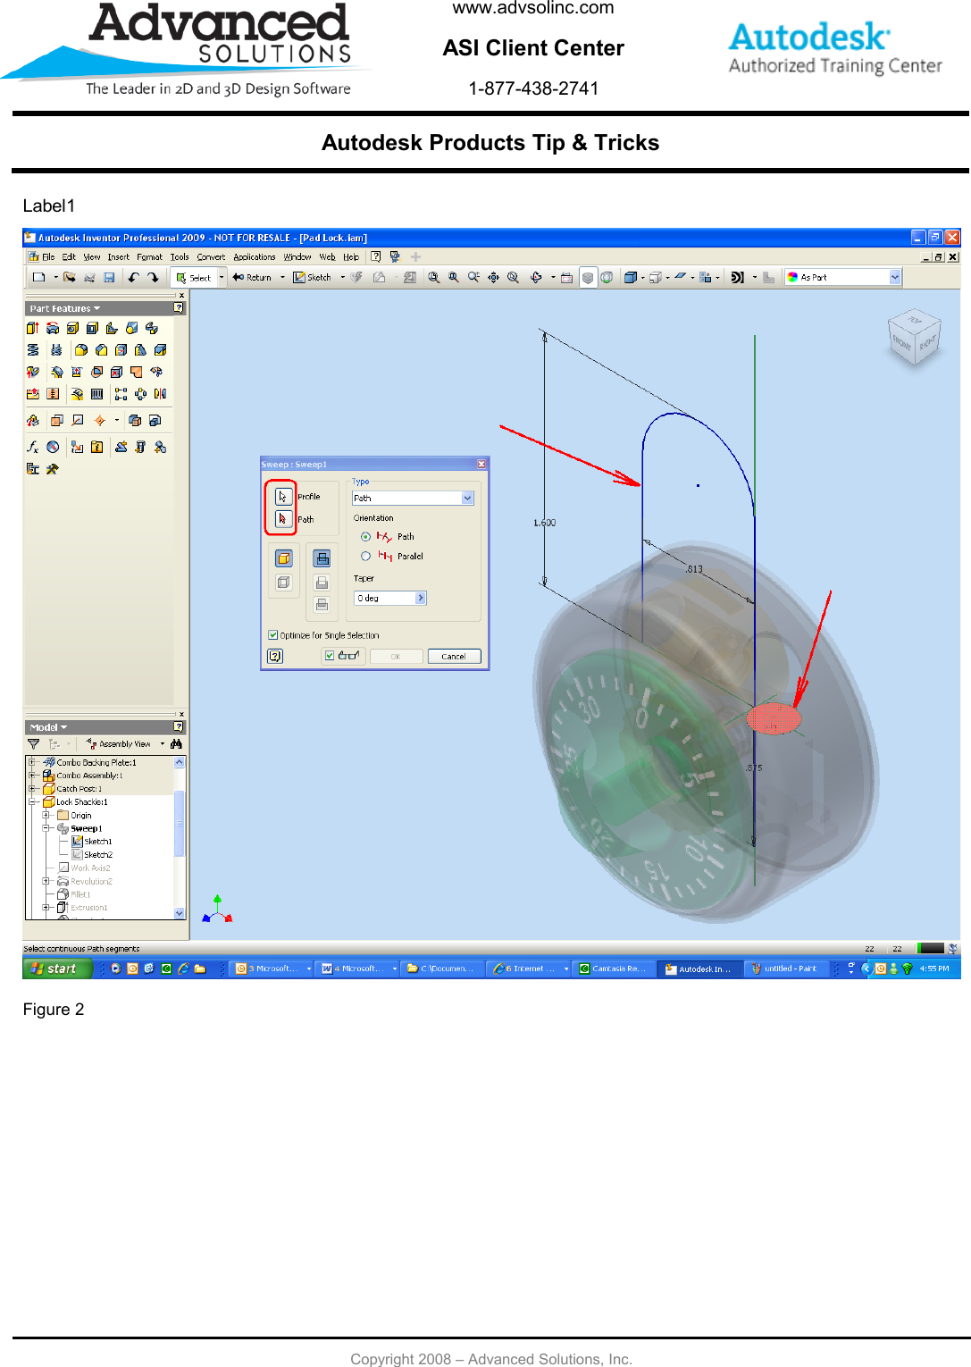Open the fx Parameters tool
The height and width of the screenshot is (1367, 971).
(x=33, y=447)
